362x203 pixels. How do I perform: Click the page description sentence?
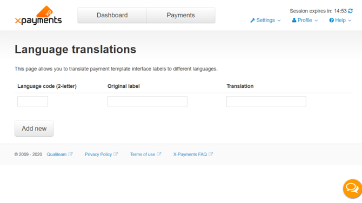pyautogui.click(x=116, y=69)
